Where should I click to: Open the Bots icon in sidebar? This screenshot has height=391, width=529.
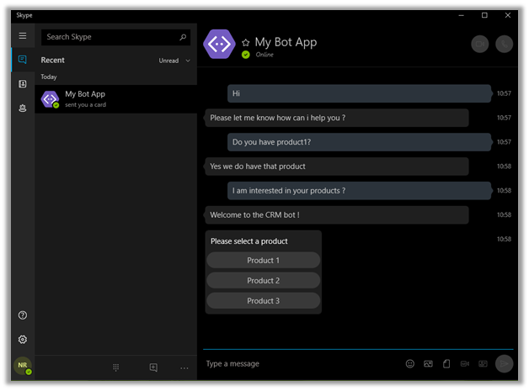pos(23,108)
